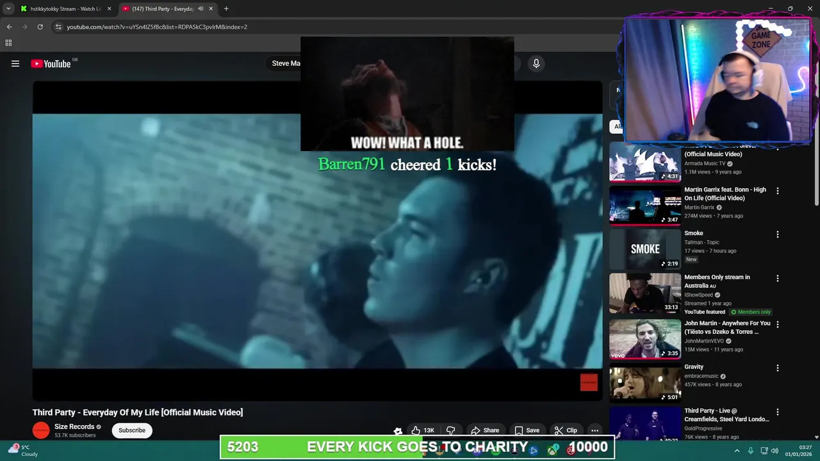820x461 pixels.
Task: Open options menu for John Martin video
Action: tap(778, 325)
